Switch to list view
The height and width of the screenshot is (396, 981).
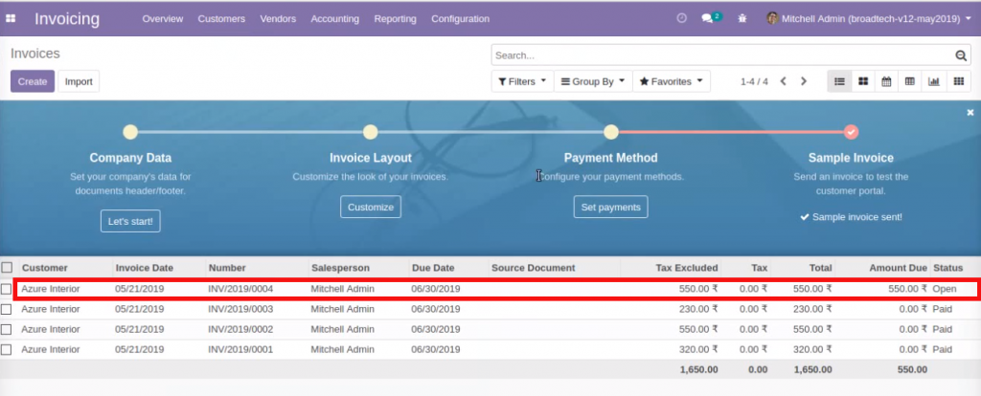(x=839, y=81)
